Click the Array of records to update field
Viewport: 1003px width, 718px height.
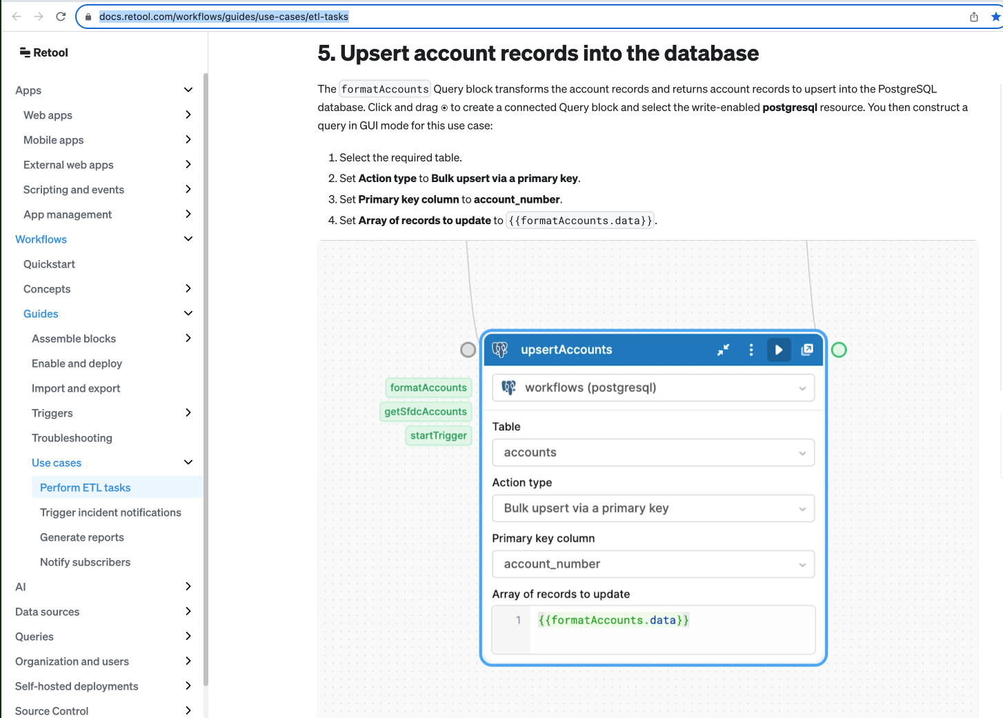653,630
